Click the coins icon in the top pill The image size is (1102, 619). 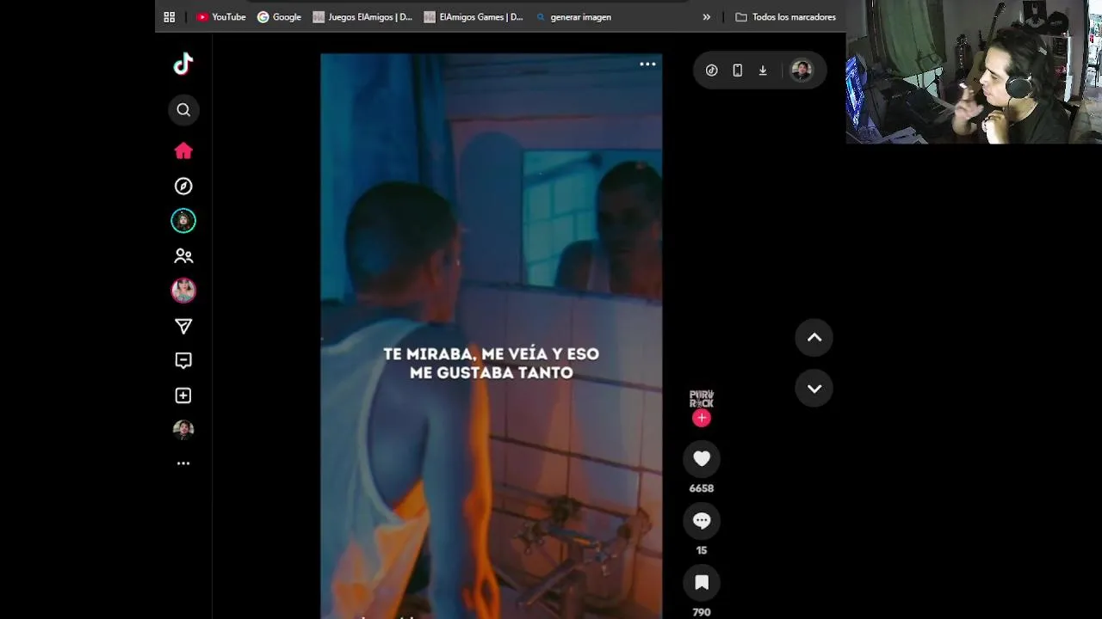(x=712, y=70)
